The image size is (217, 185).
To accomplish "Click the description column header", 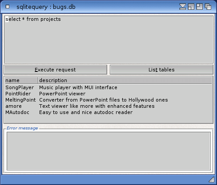I will pyautogui.click(x=125, y=80).
